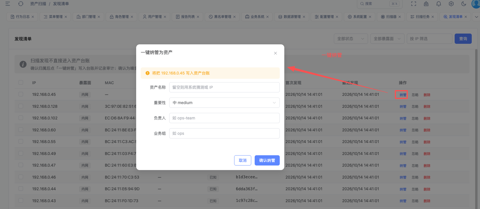Collapse the sidebar with the hamburger menu icon
Viewport: 480px width, 209px height.
(8, 4)
